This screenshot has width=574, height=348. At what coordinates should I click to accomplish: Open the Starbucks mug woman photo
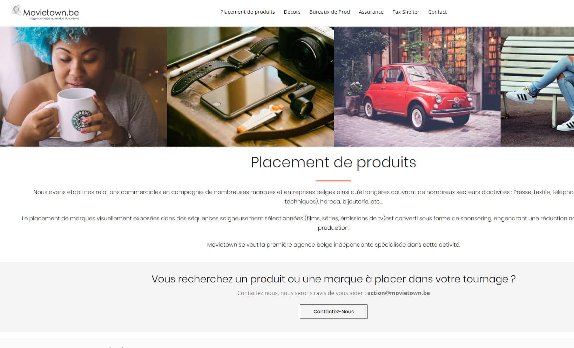[x=83, y=87]
